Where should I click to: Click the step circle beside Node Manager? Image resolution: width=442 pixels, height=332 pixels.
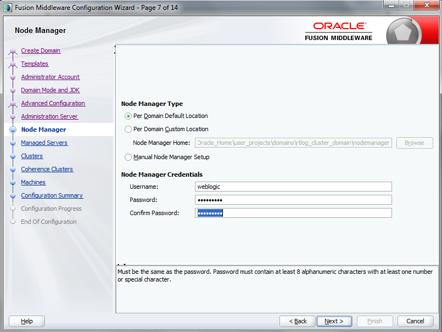[x=12, y=129]
